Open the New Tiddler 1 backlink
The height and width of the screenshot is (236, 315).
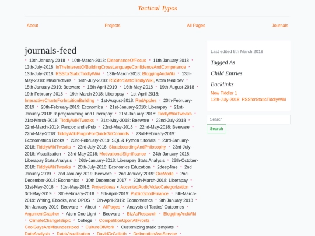point(223,93)
